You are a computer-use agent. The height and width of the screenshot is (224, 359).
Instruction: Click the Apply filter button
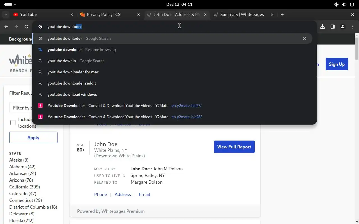click(x=33, y=137)
